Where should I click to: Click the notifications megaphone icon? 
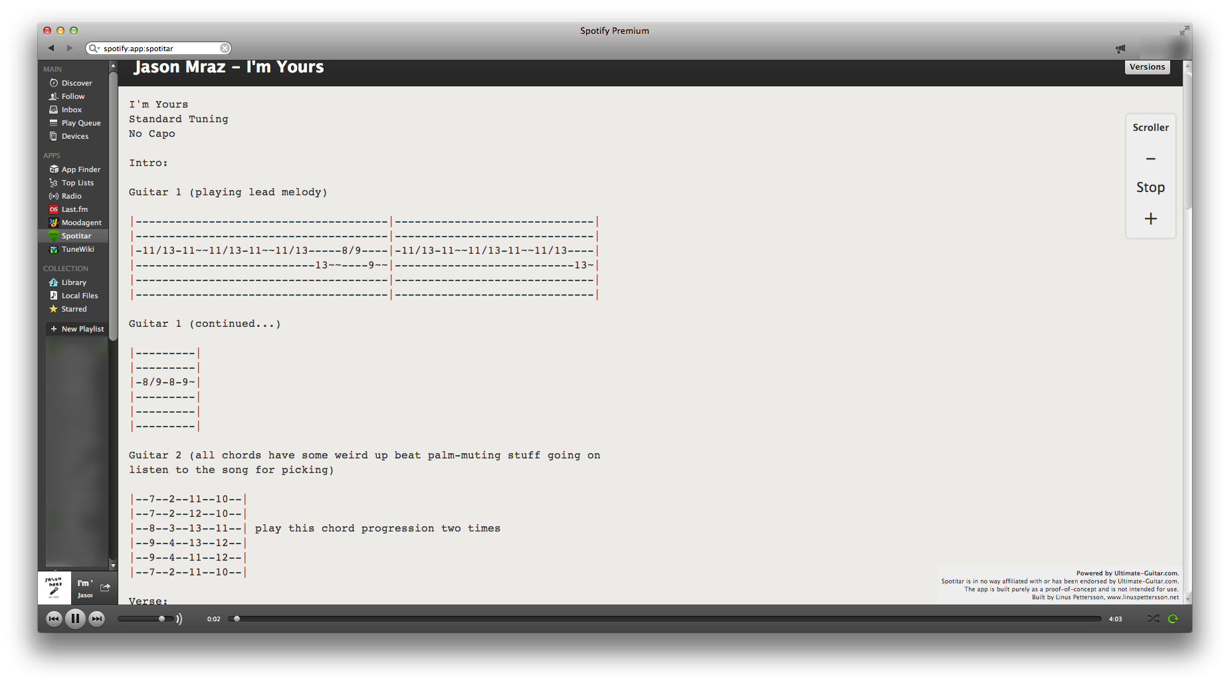[1120, 49]
